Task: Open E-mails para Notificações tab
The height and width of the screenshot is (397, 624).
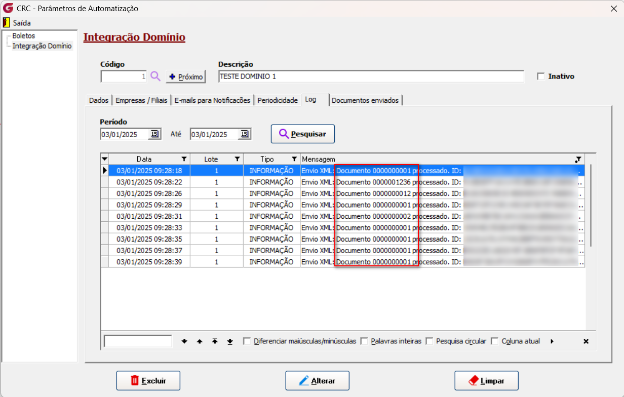Action: (212, 100)
